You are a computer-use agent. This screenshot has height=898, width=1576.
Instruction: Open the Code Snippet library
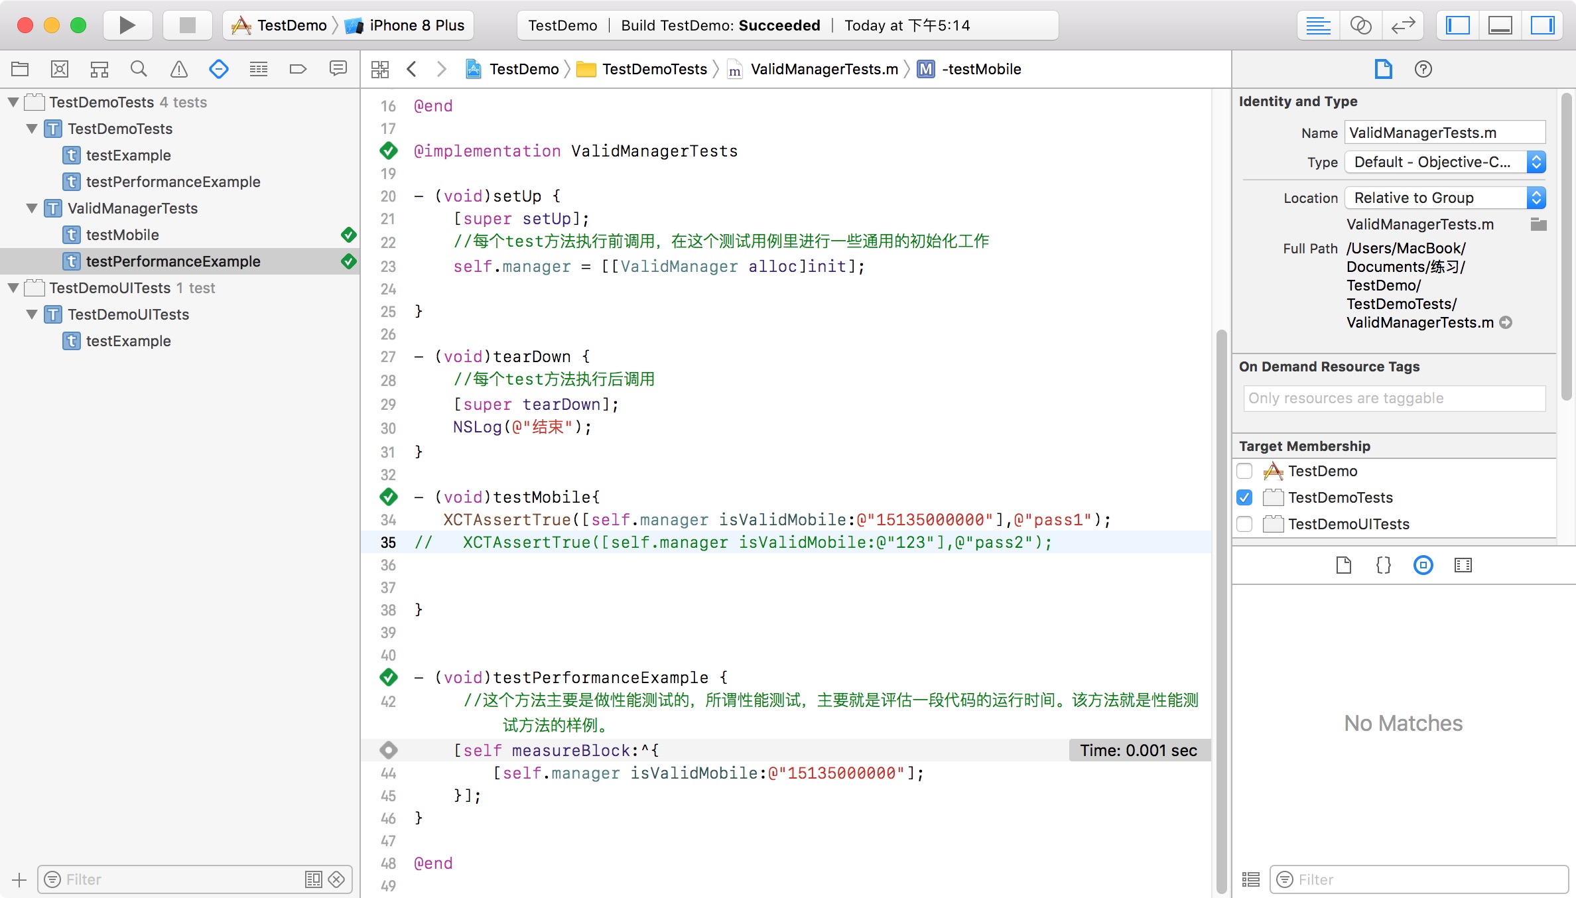pyautogui.click(x=1384, y=565)
